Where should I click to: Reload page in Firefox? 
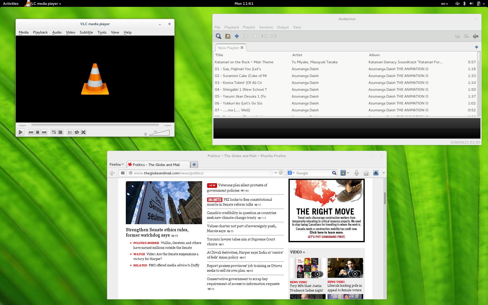click(x=281, y=173)
